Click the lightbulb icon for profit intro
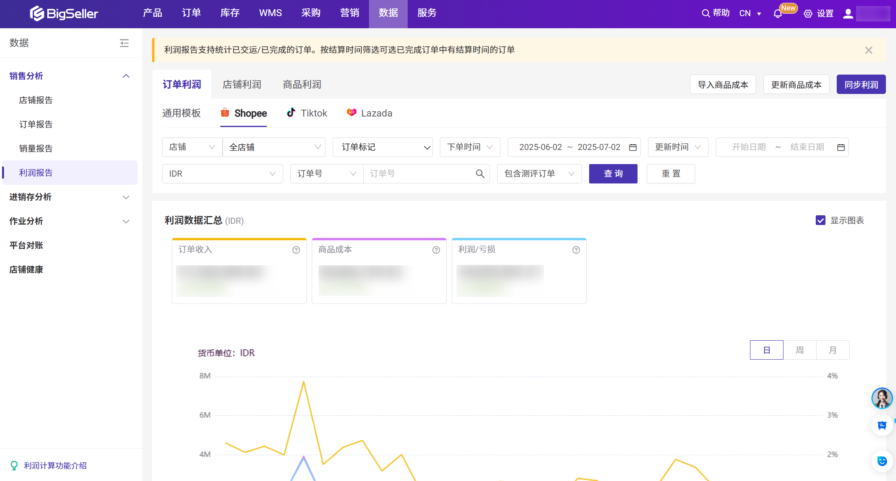Image resolution: width=896 pixels, height=481 pixels. tap(14, 466)
